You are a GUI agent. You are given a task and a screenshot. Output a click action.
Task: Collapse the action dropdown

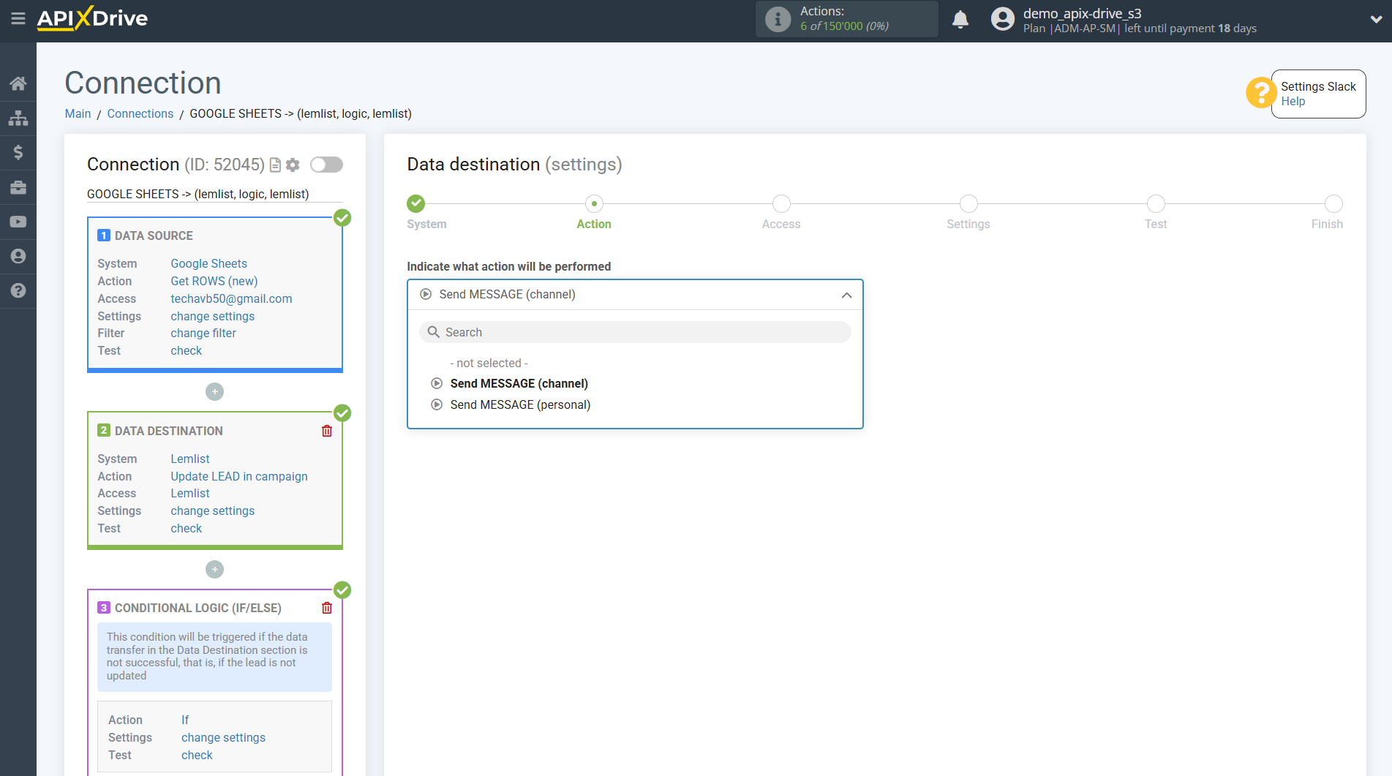pos(846,295)
